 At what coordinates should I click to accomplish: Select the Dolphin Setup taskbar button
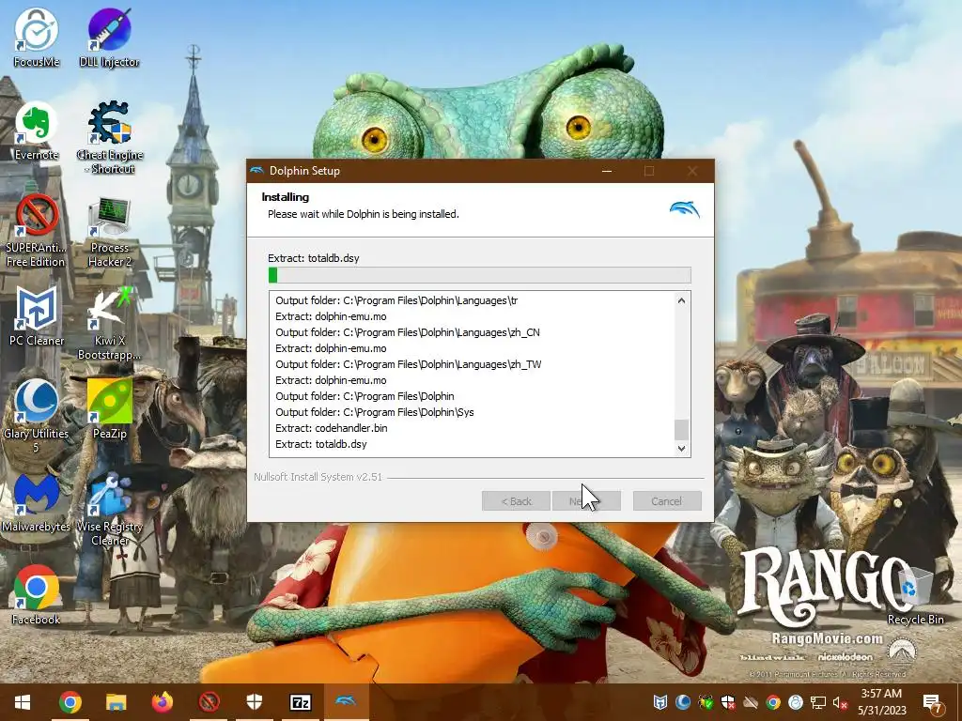click(346, 702)
